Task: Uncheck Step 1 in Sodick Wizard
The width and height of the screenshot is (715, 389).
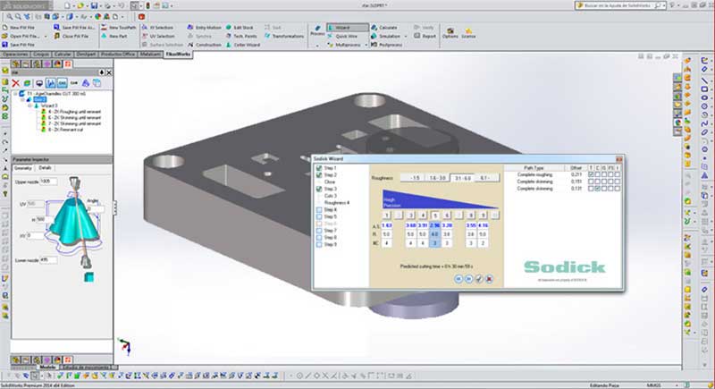Action: pos(319,168)
